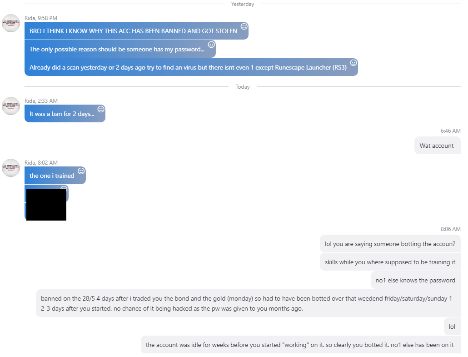Click reaction smiley on 'only possible reason' message
Screen dimensions: 468x357
tap(211, 45)
